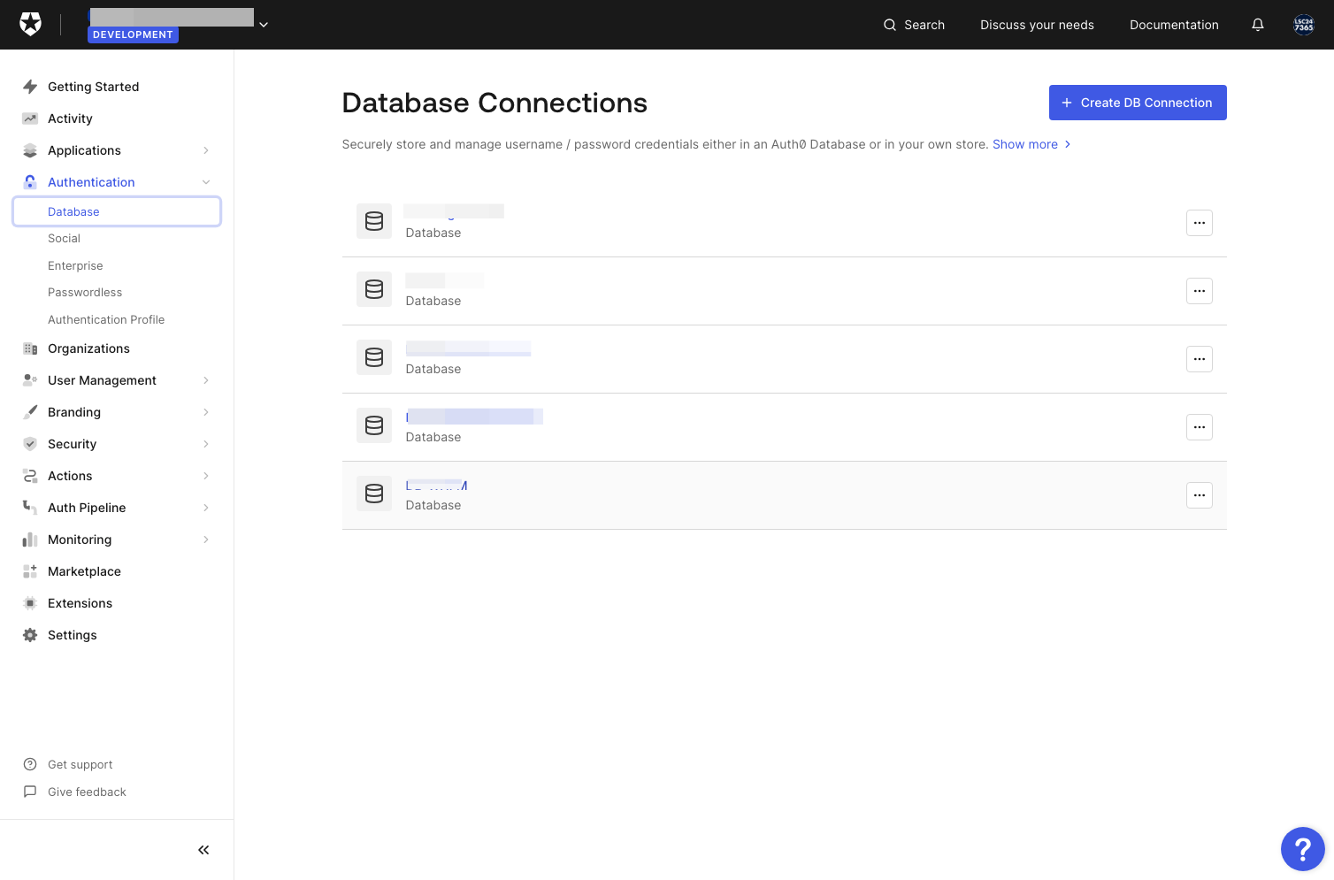Open the tenant switcher dropdown arrow

click(x=264, y=25)
